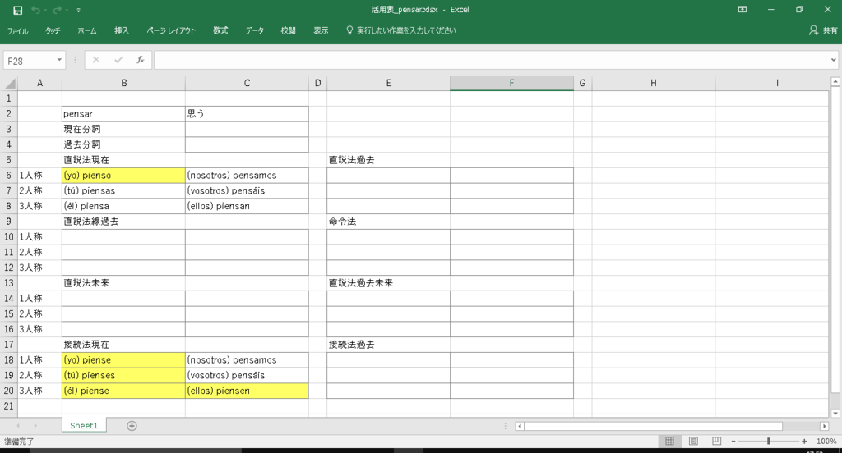Image resolution: width=842 pixels, height=453 pixels.
Task: Switch to the 挿入 ribbon tab
Action: point(122,30)
